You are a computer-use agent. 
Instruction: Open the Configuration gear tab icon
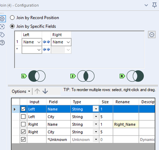pos(2,19)
